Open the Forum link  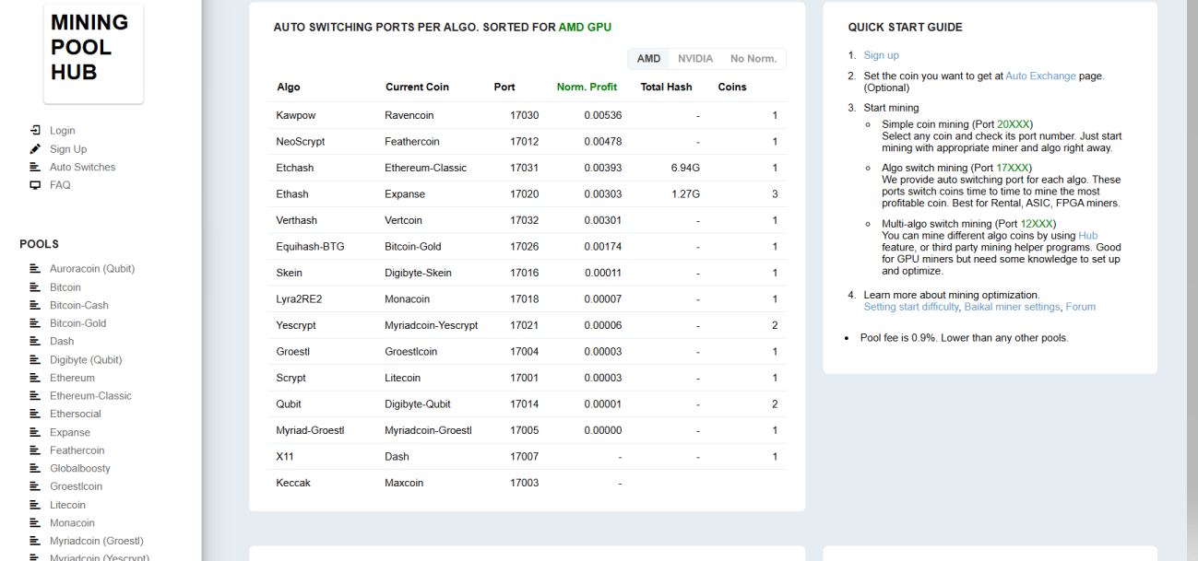point(1080,307)
